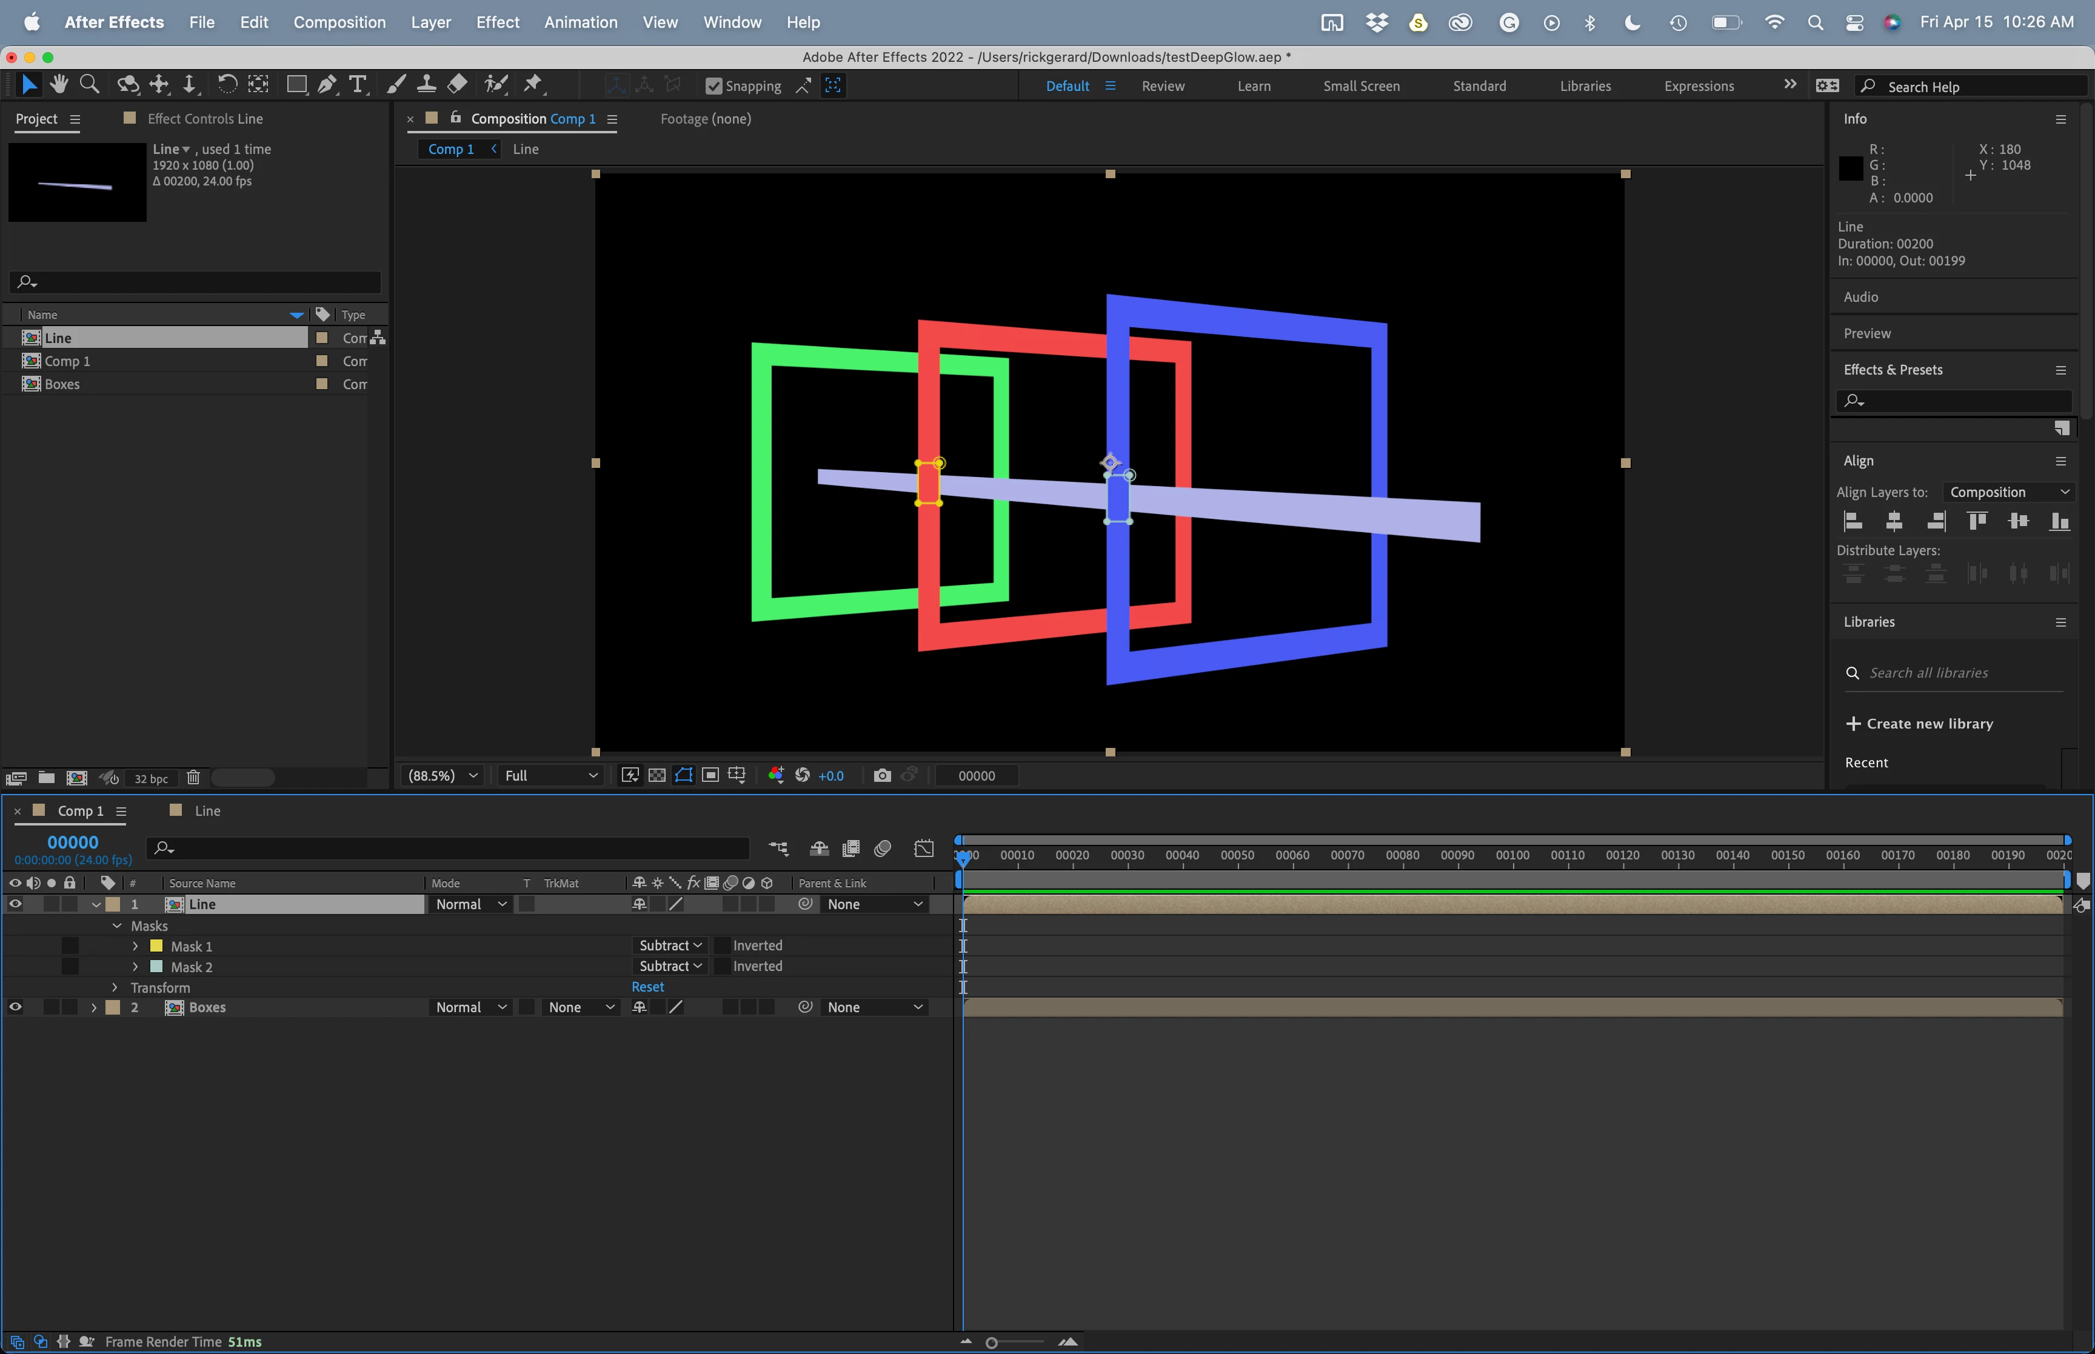Select the Rotation tool
Viewport: 2095px width, 1354px height.
coord(227,84)
